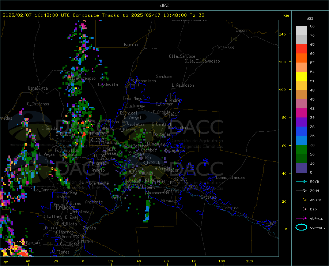Click the 120 tick on horizontal km axis
Screen dimensions: 329x266
click(249, 261)
